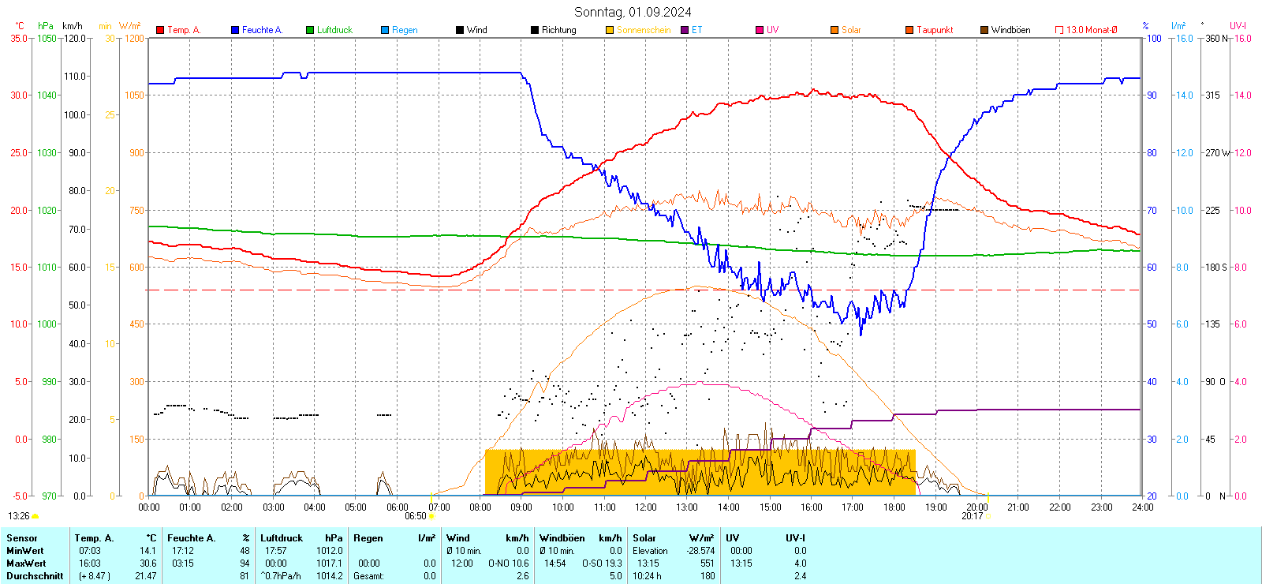The image size is (1262, 584).
Task: Toggle the black Richtung legend box
Action: 535,30
